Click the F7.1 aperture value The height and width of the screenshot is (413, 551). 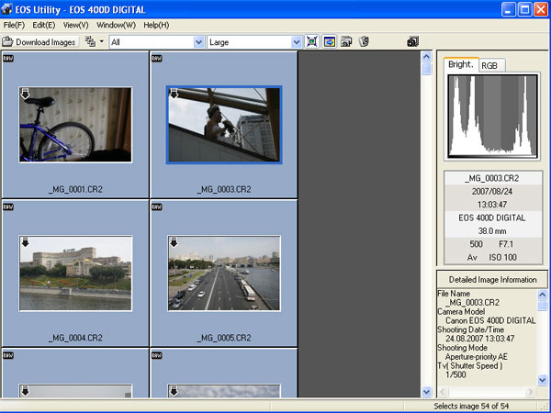[x=506, y=244]
